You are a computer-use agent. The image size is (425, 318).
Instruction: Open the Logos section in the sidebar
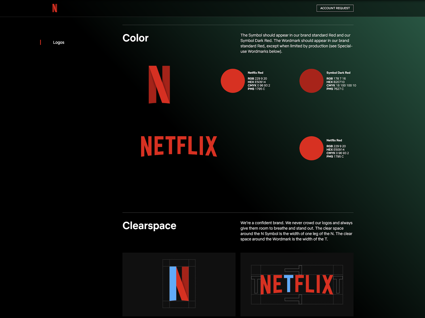[x=58, y=42]
